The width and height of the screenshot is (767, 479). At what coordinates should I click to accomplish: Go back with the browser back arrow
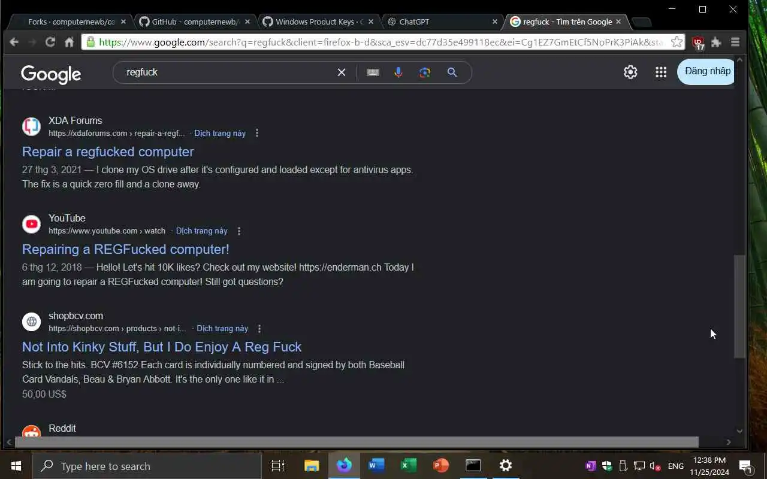click(x=14, y=42)
